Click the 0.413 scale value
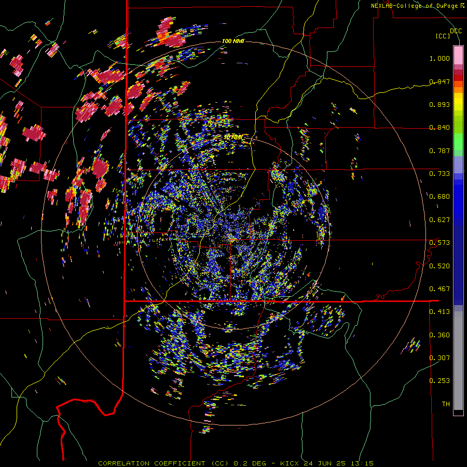Image resolution: width=467 pixels, height=467 pixels. [x=439, y=312]
